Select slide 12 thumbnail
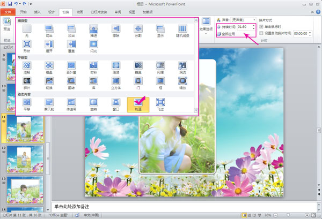 pos(25,159)
